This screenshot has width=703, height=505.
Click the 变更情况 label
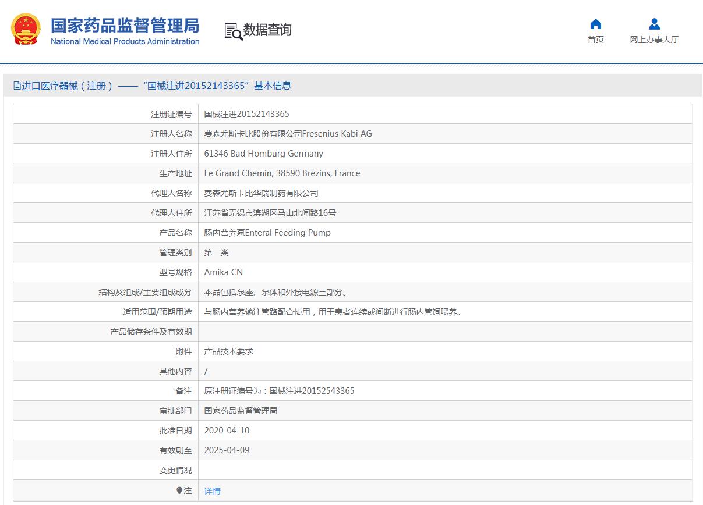175,470
